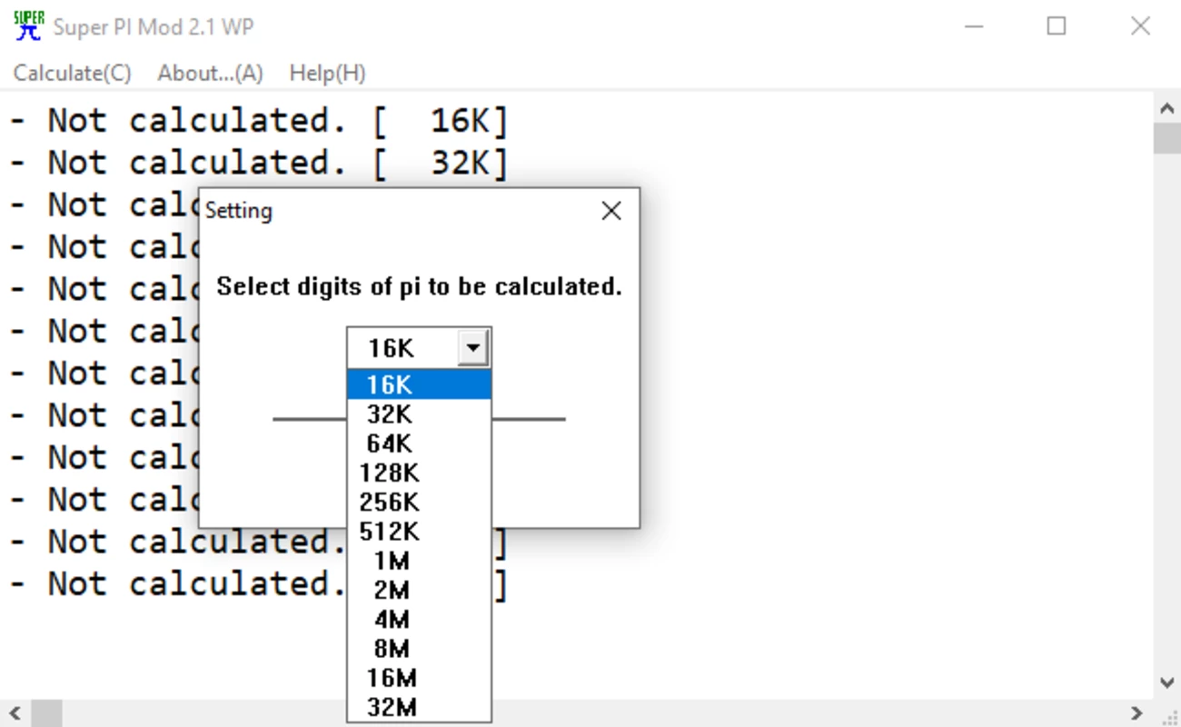Image resolution: width=1181 pixels, height=727 pixels.
Task: Open the Help(H) menu
Action: [327, 74]
